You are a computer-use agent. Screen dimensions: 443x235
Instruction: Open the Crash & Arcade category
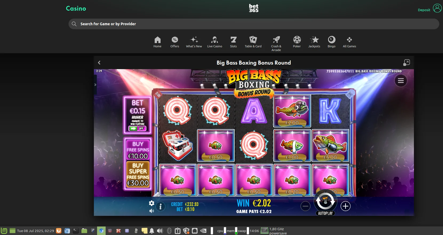(276, 44)
